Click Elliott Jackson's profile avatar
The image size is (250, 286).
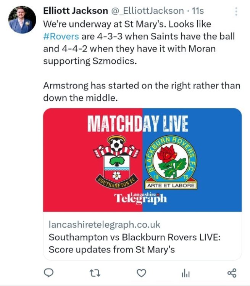[x=22, y=19]
